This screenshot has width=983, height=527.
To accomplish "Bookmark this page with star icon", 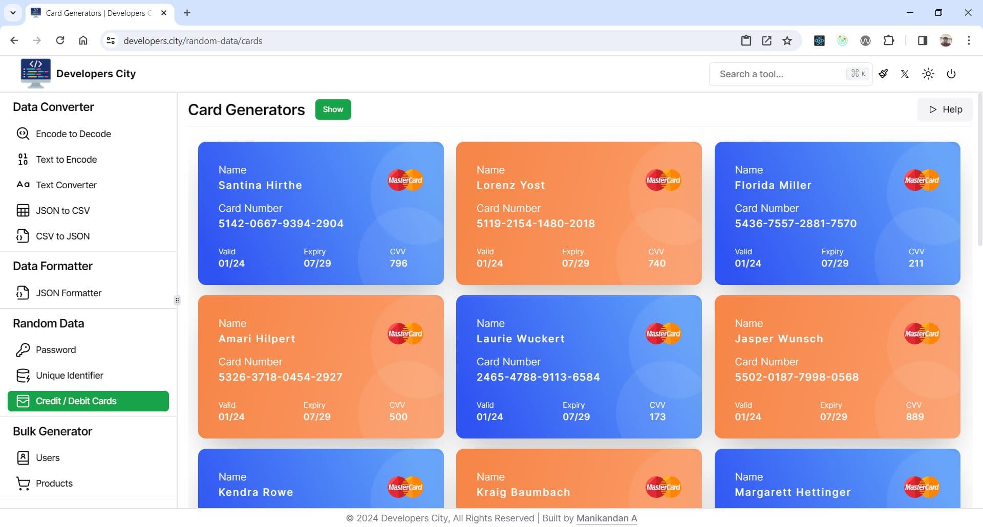I will point(787,40).
